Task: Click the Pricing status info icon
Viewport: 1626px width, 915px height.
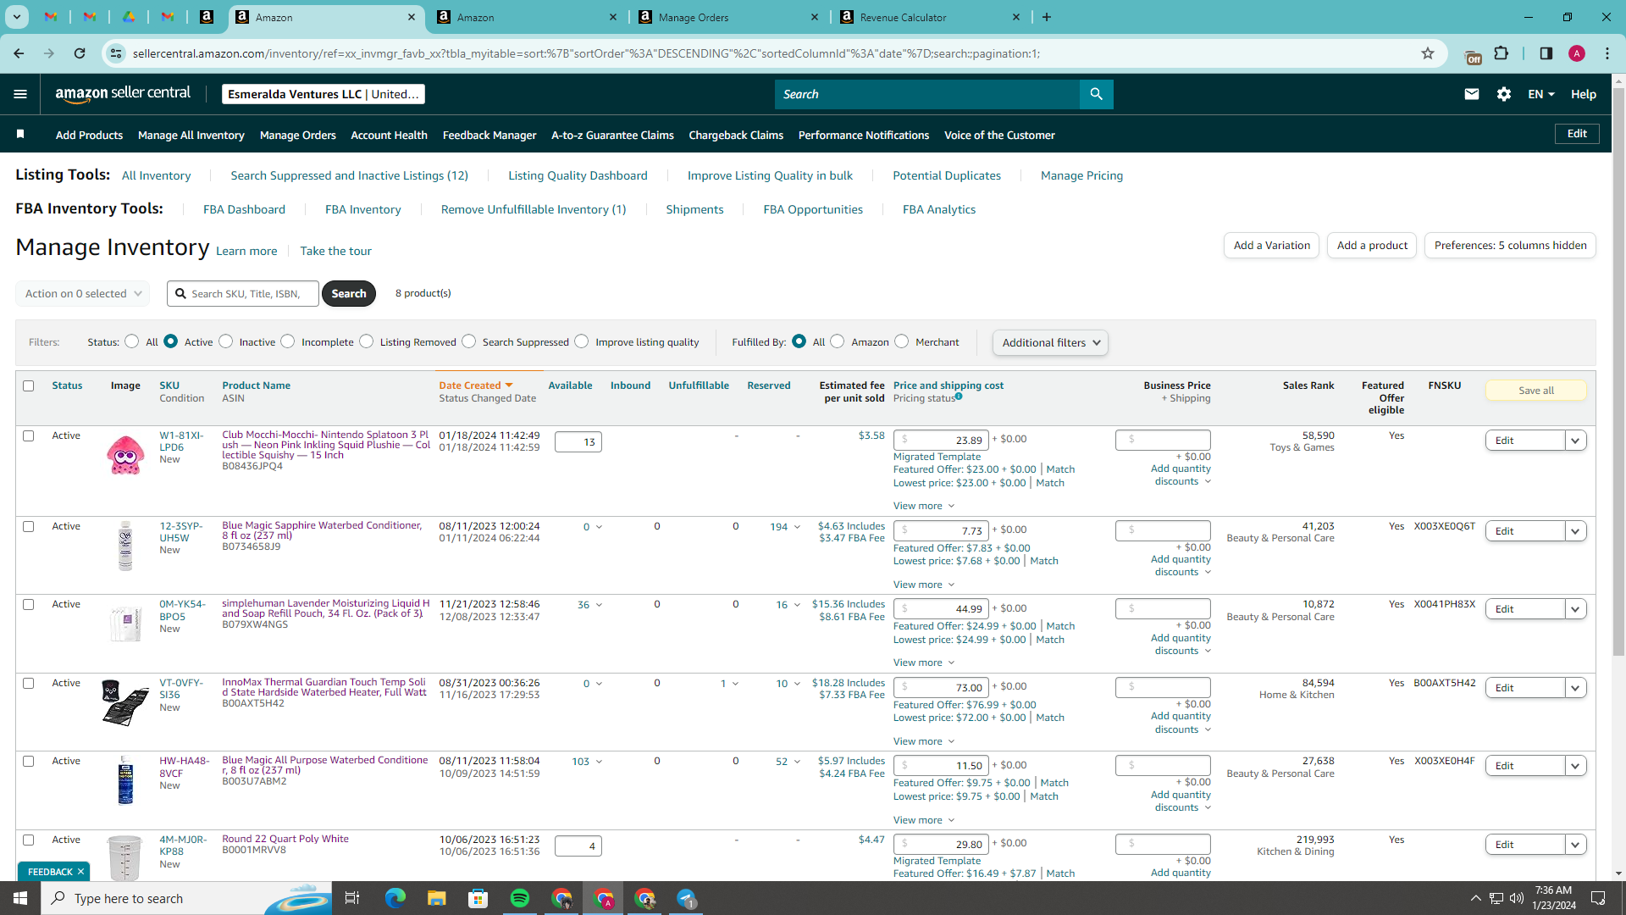Action: click(x=959, y=396)
